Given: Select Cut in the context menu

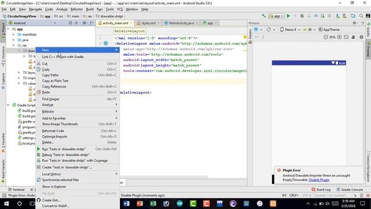Looking at the screenshot, I should coord(77,63).
